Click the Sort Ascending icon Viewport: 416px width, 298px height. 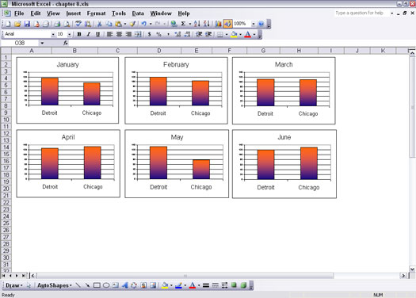[x=197, y=24]
